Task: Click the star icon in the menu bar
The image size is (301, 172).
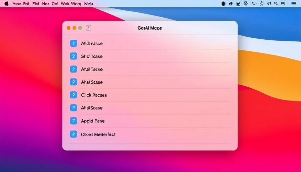Action: [x=261, y=4]
